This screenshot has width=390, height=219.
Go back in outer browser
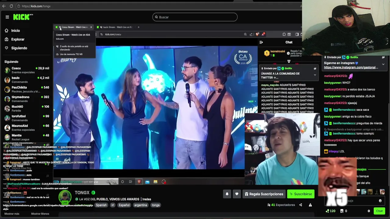(x=3, y=6)
